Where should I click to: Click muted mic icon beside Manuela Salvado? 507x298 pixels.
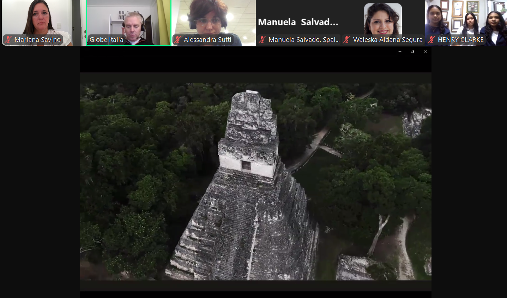pos(262,40)
